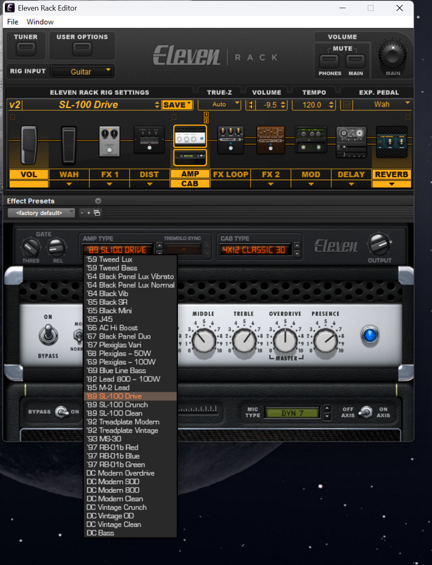Image resolution: width=432 pixels, height=565 pixels.
Task: Click the DELAY block label button
Action: 351,175
